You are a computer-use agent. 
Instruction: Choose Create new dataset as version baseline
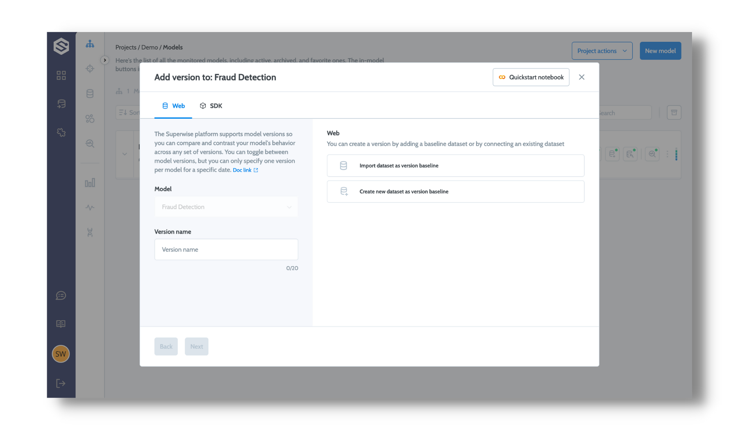point(456,191)
